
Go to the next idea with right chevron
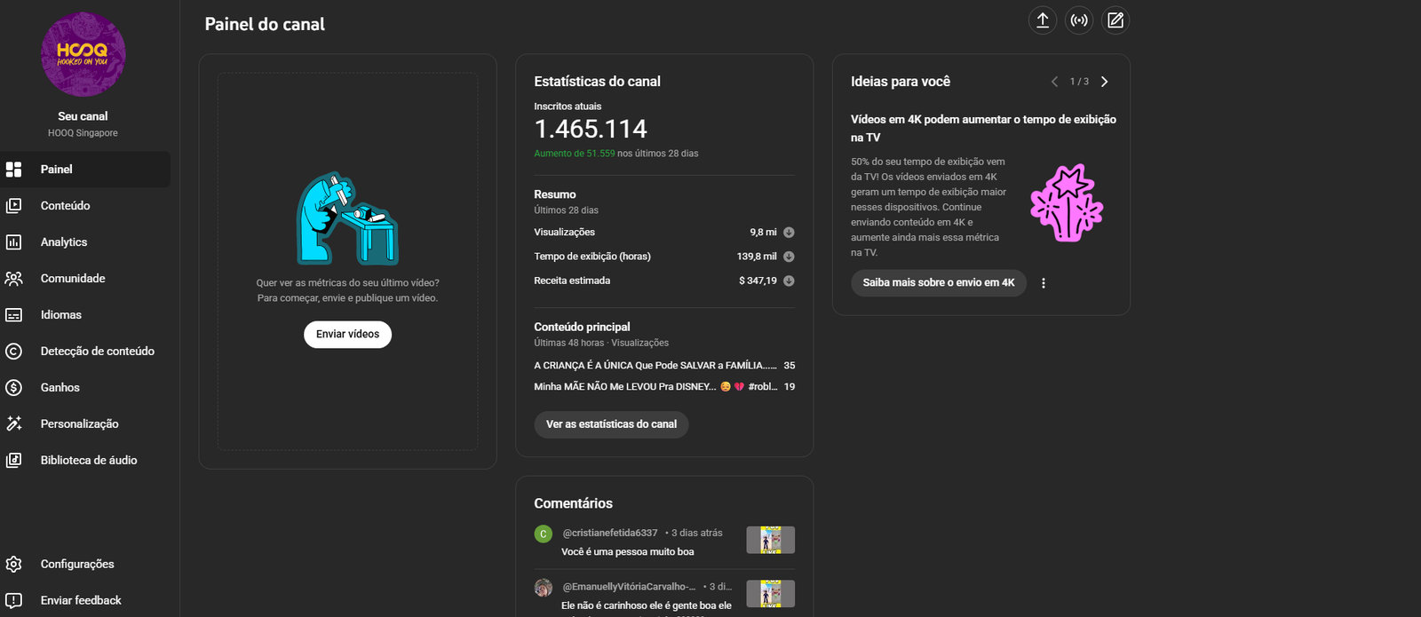pos(1105,82)
